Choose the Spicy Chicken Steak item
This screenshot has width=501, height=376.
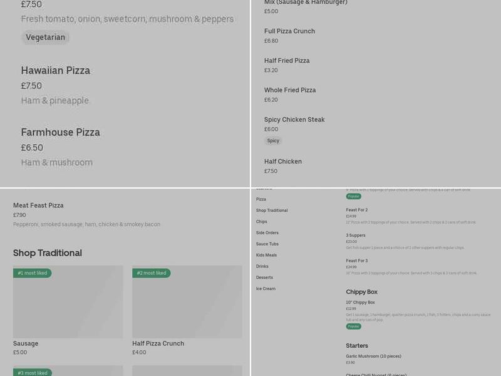tap(294, 120)
